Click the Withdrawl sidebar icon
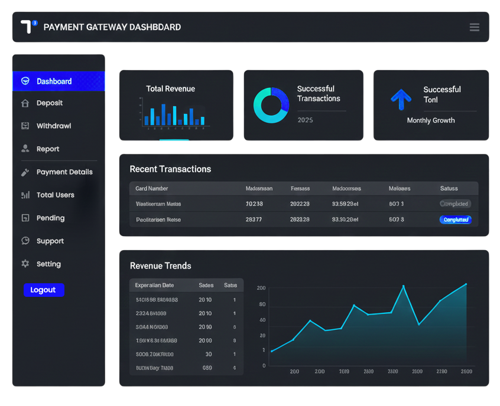 pyautogui.click(x=25, y=126)
